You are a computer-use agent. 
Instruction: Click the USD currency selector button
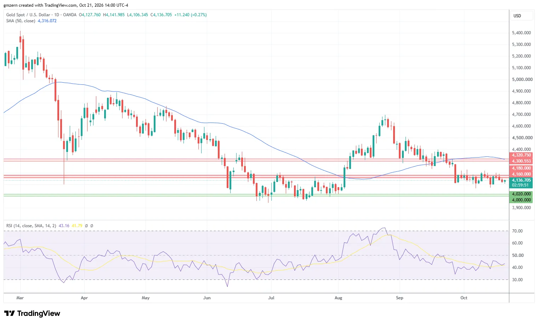tap(521, 16)
